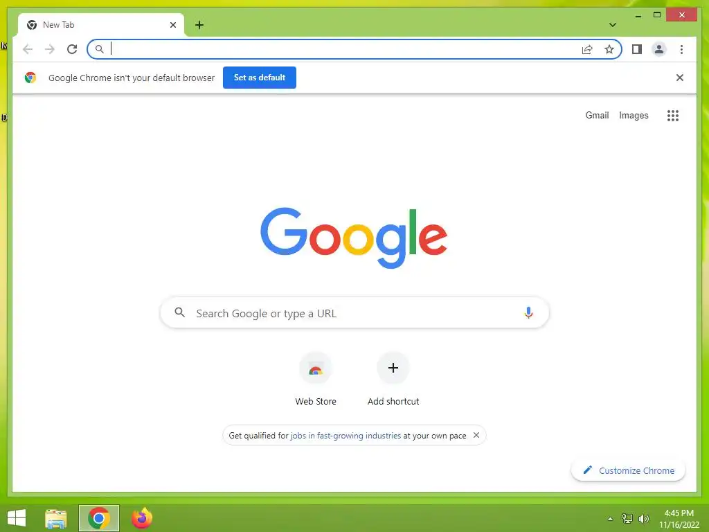
Task: Show hidden tray icons arrow
Action: click(611, 519)
